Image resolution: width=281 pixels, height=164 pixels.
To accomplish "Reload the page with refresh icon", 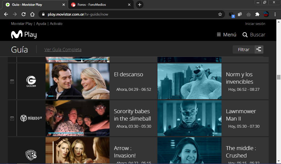I will pos(24,14).
